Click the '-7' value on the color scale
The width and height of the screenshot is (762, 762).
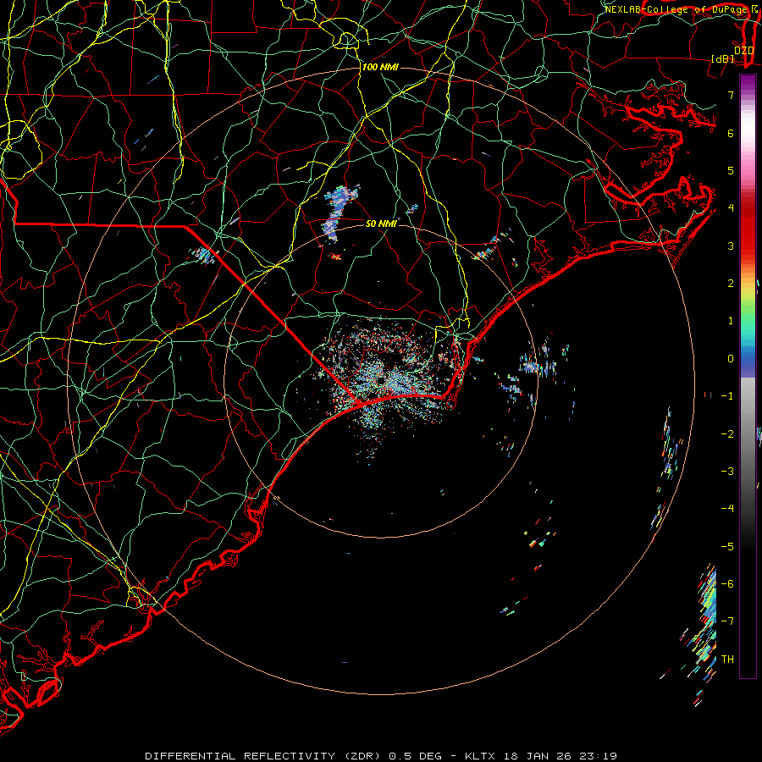pyautogui.click(x=727, y=621)
